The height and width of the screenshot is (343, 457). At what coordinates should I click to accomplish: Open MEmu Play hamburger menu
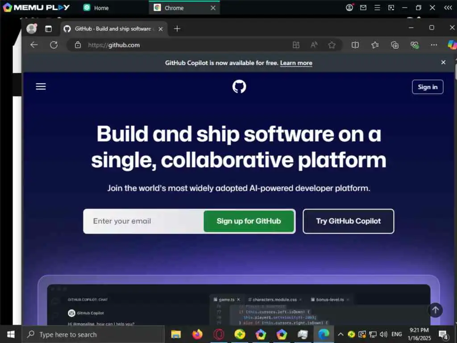pyautogui.click(x=377, y=8)
